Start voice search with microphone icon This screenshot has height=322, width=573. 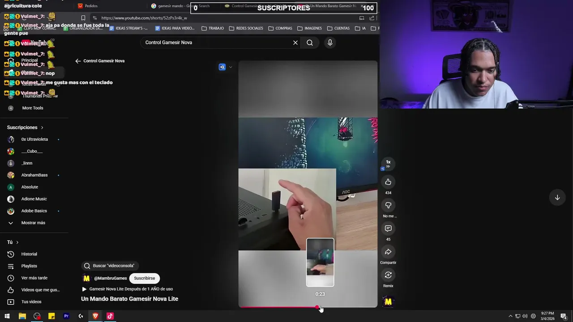[x=330, y=42]
